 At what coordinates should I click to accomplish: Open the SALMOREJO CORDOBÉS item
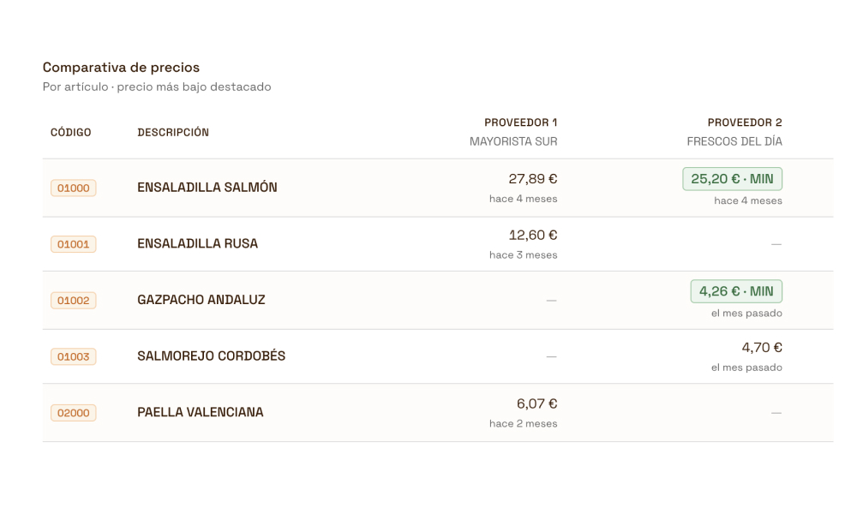click(211, 356)
